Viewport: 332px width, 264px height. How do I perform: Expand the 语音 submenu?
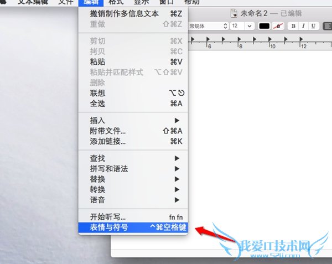(133, 200)
